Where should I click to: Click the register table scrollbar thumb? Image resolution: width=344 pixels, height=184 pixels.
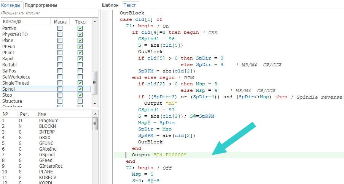coord(95,124)
